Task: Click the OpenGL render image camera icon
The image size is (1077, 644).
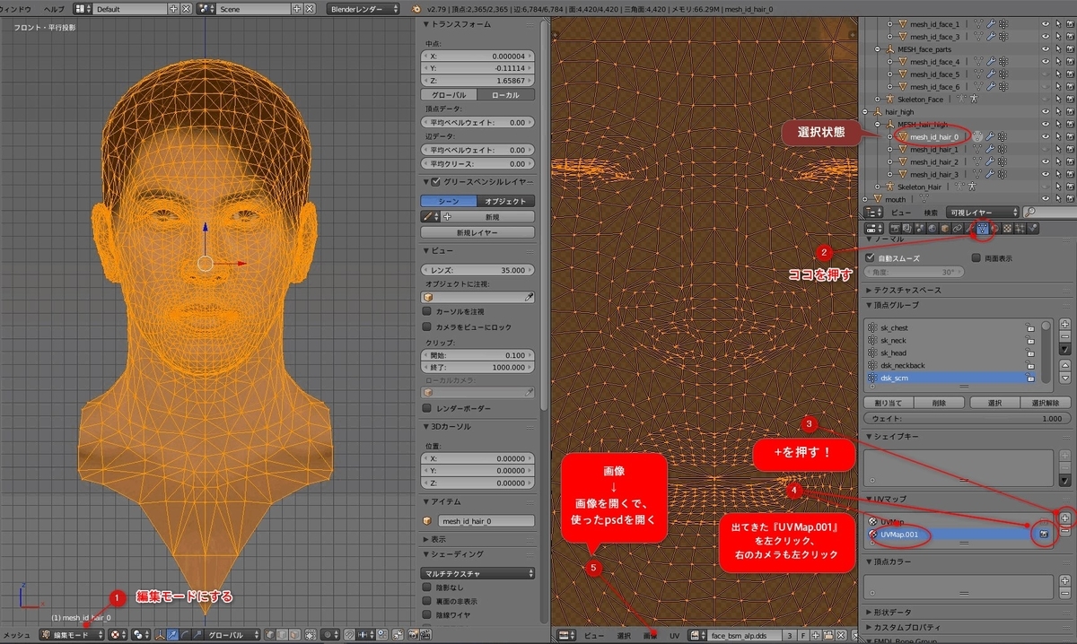Action: tap(414, 634)
